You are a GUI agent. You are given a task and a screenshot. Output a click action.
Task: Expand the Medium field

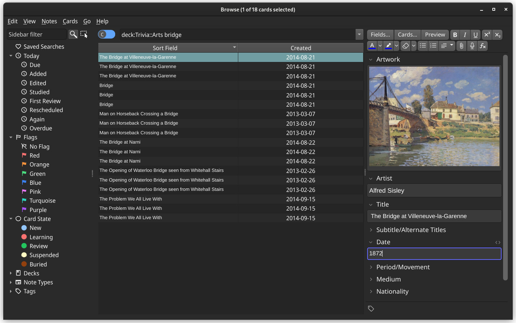[x=371, y=279]
